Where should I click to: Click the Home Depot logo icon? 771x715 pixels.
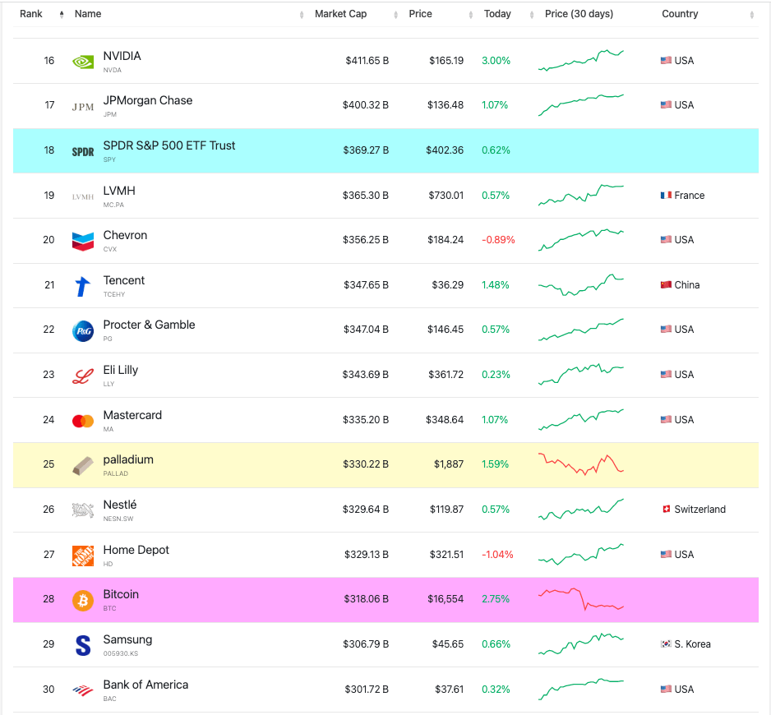click(83, 556)
